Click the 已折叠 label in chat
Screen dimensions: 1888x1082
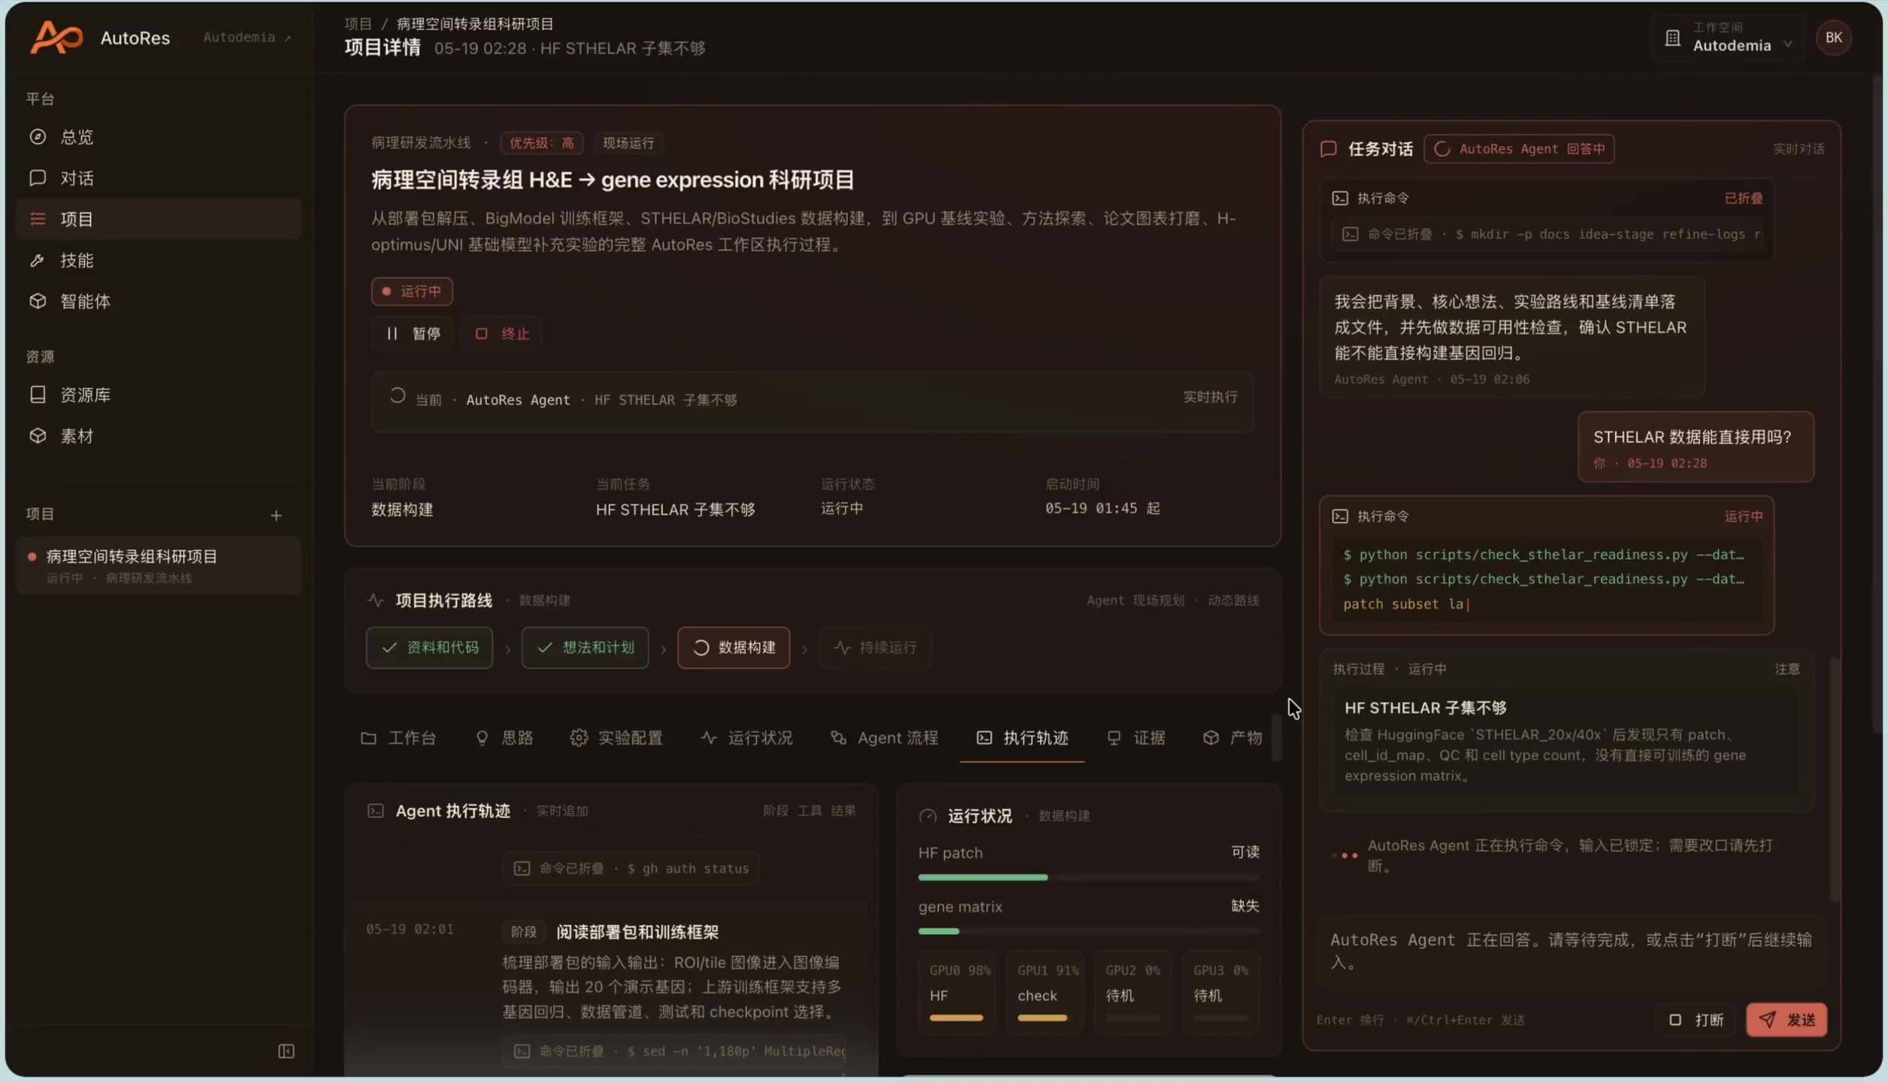click(1743, 198)
